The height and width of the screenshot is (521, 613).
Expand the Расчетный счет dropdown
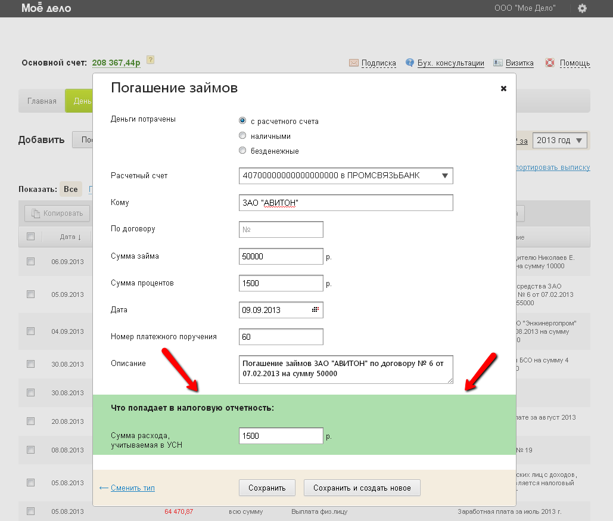(x=446, y=176)
